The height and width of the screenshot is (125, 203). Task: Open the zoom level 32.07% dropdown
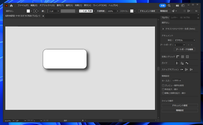click(x=14, y=121)
